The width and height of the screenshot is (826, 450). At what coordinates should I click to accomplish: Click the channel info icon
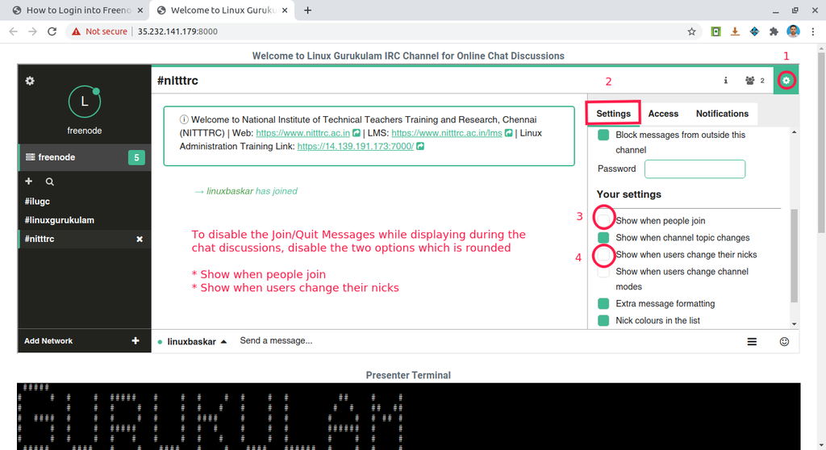pos(725,81)
